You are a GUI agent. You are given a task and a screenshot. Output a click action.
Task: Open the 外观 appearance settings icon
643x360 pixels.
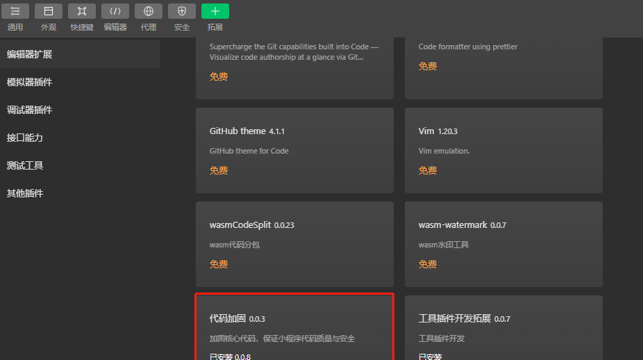click(x=49, y=11)
